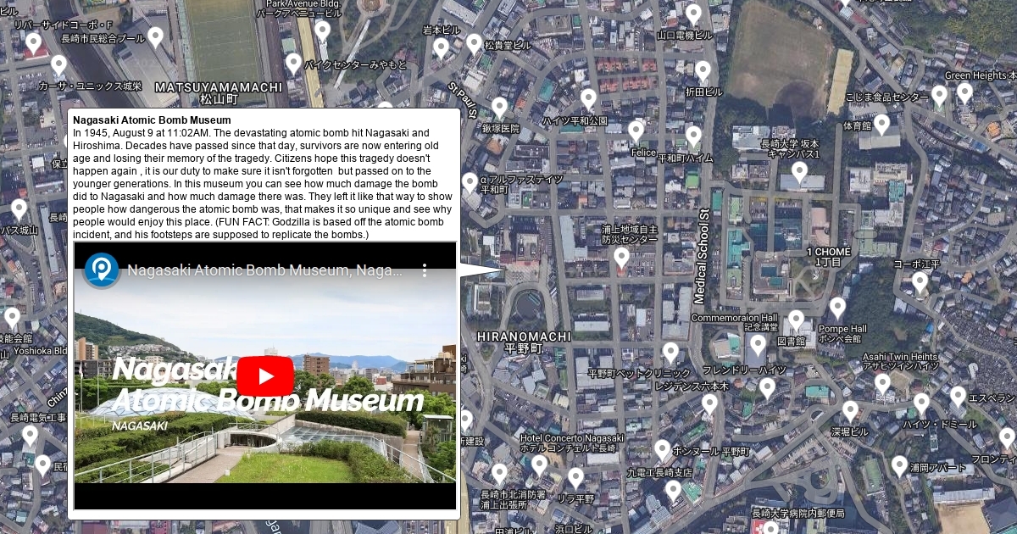Click the Park Avenue Bldg marker

pos(322,31)
